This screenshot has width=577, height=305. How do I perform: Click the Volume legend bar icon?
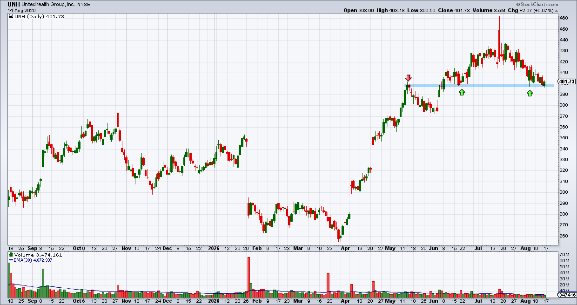[x=11, y=255]
